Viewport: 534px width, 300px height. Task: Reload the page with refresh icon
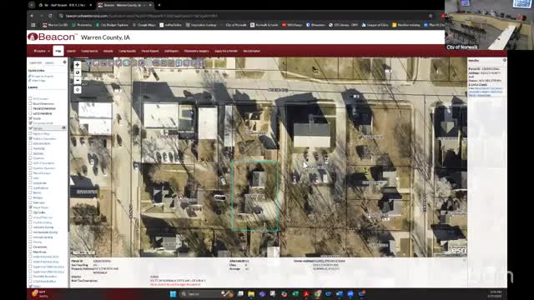click(x=50, y=16)
